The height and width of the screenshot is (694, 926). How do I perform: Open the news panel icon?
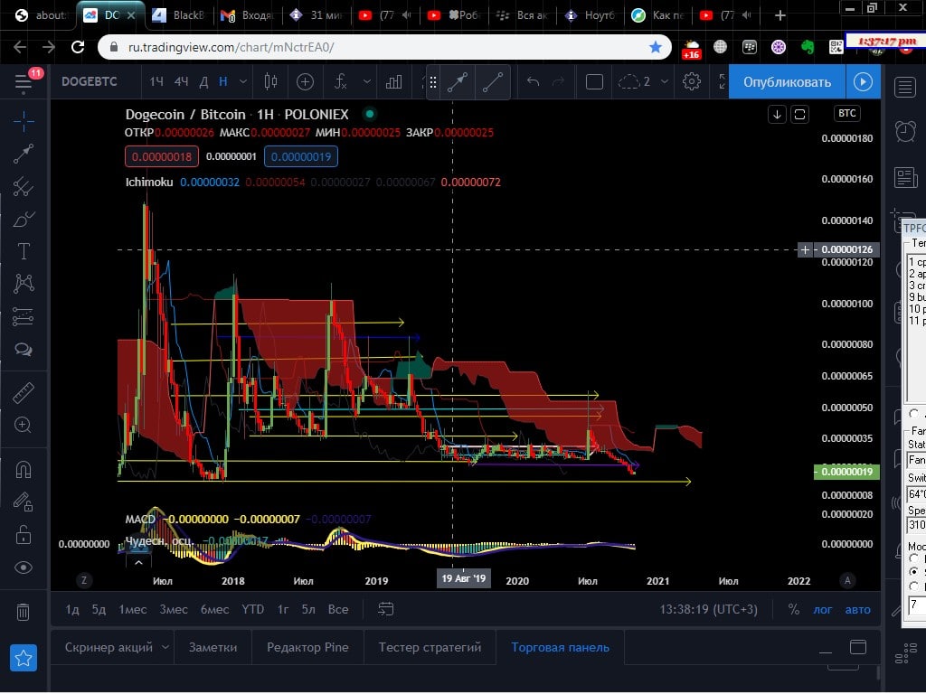pyautogui.click(x=904, y=177)
